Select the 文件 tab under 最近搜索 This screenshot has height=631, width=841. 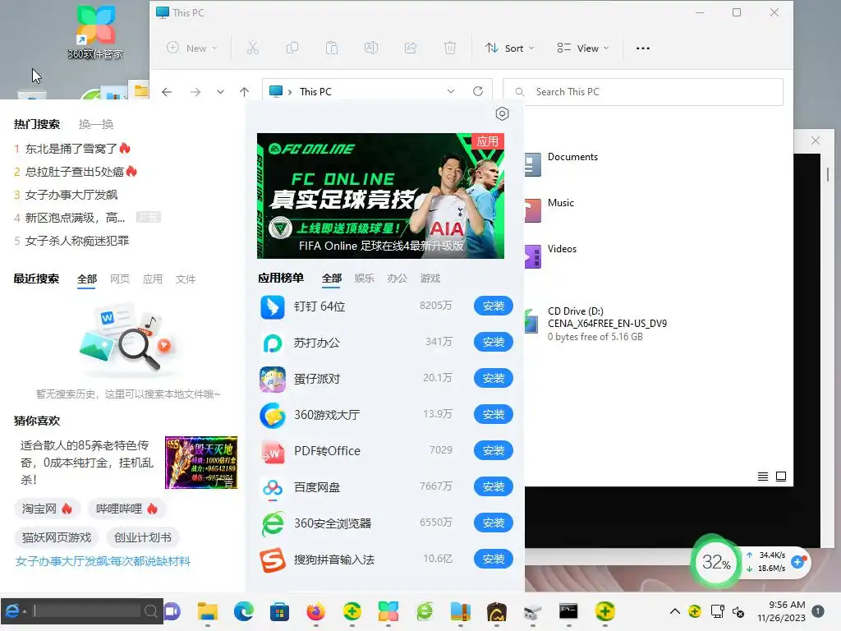point(185,279)
